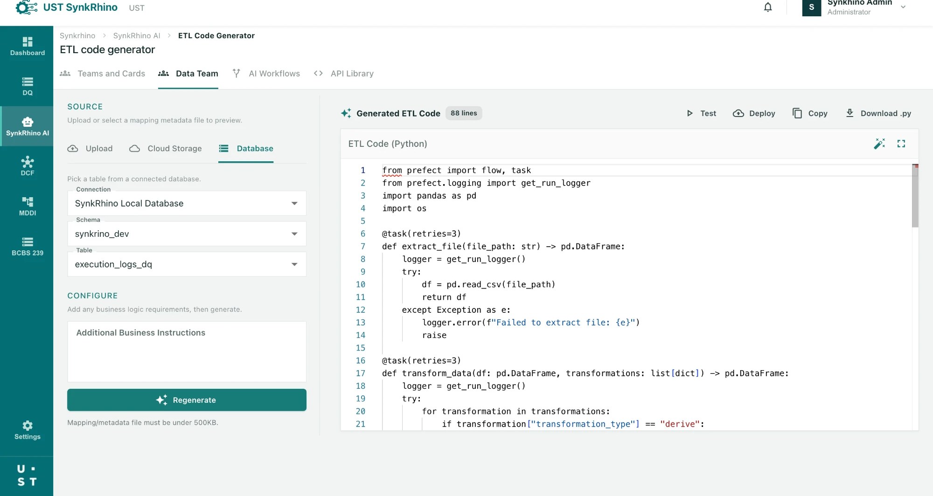This screenshot has height=496, width=933.
Task: Select the Data Team tab
Action: click(188, 74)
